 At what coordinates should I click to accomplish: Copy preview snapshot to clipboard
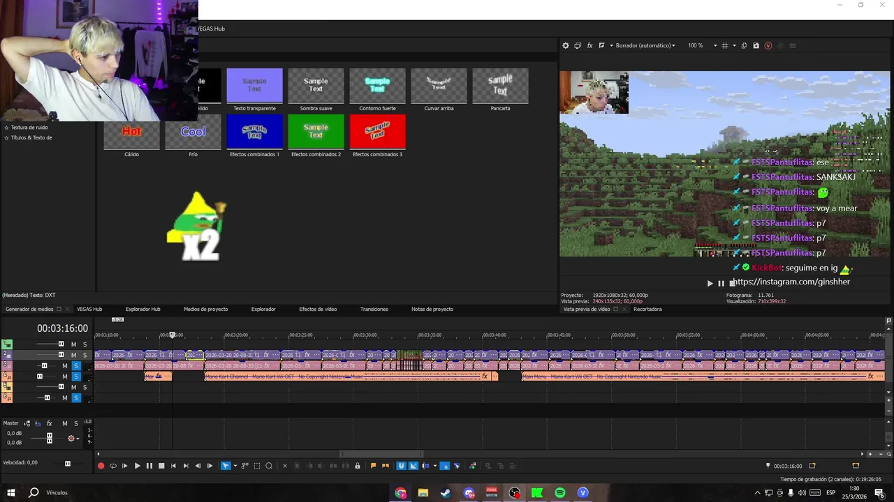tap(744, 45)
